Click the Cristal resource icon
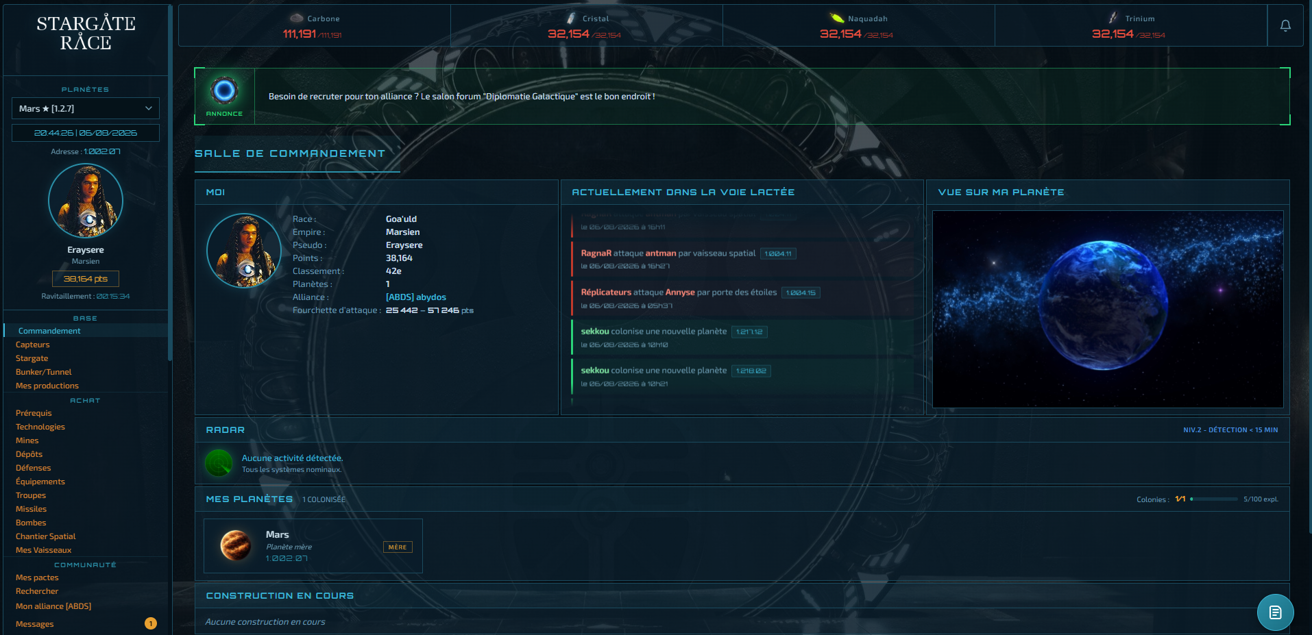 click(x=571, y=18)
